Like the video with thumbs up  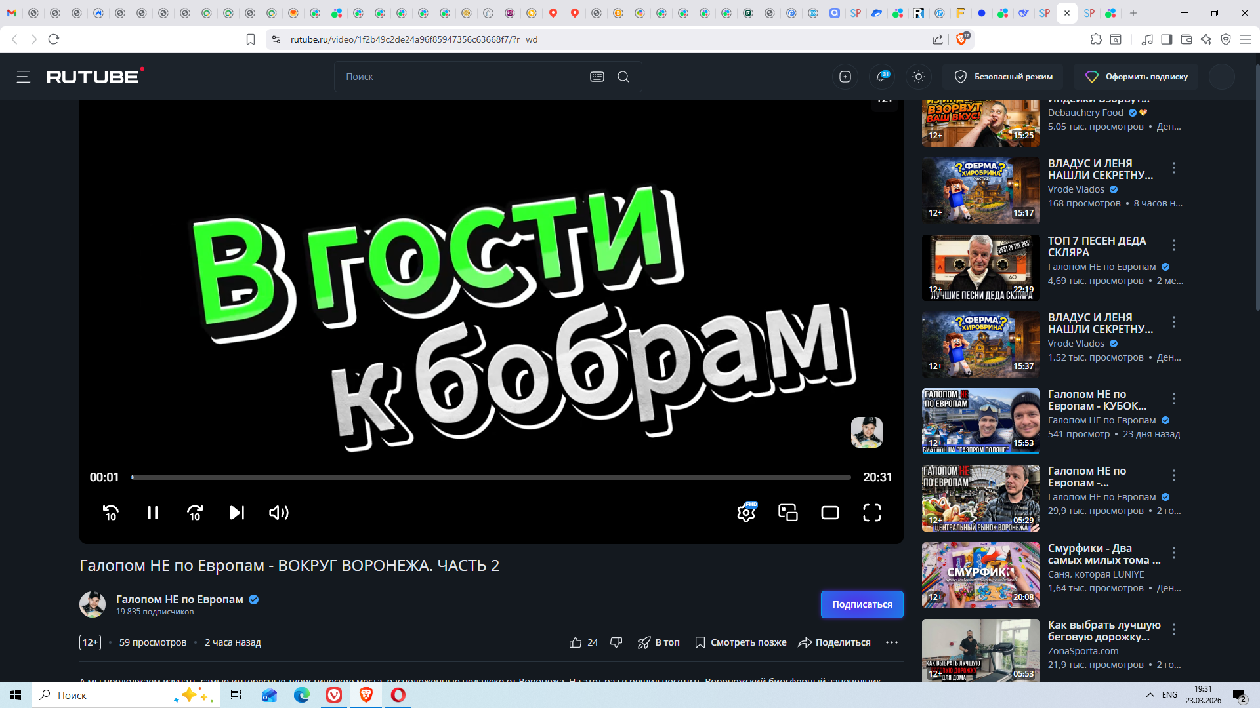coord(576,642)
